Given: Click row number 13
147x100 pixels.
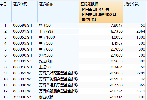Looking at the screenshot, I should [x=5, y=97].
